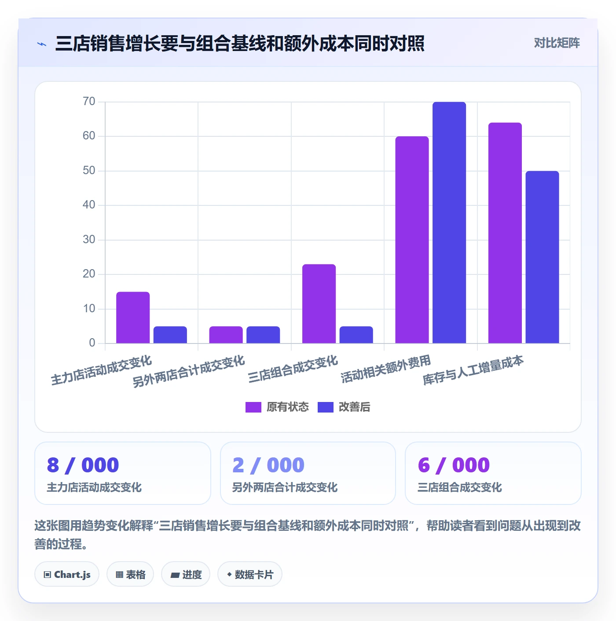Click the blue bar for 三店组合成交变化
The image size is (616, 621).
point(356,335)
